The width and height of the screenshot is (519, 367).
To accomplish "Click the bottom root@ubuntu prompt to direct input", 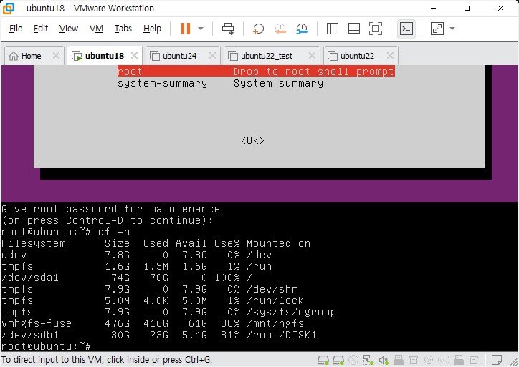I will point(46,346).
